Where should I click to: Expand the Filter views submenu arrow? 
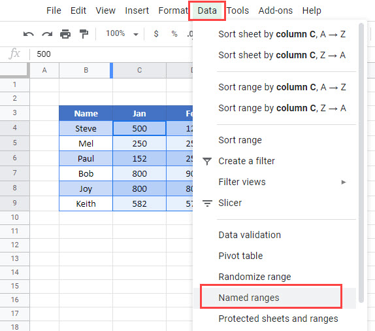[344, 183]
